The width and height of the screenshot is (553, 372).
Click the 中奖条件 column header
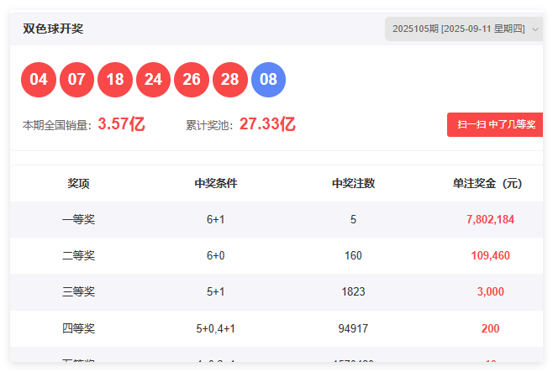[x=215, y=183]
